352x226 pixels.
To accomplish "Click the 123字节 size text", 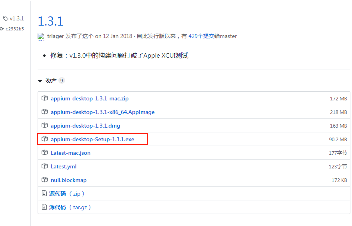I will click(x=338, y=166).
